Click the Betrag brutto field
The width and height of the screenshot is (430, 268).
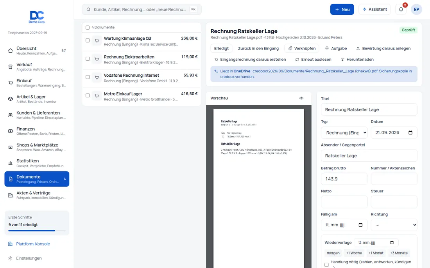pyautogui.click(x=344, y=179)
